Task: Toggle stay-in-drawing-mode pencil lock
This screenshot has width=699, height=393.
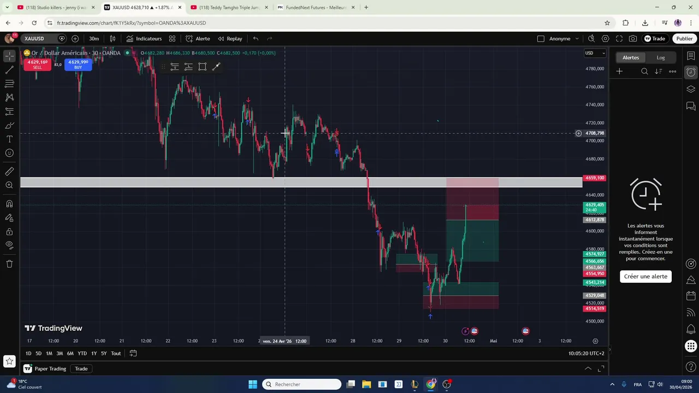Action: 9,218
